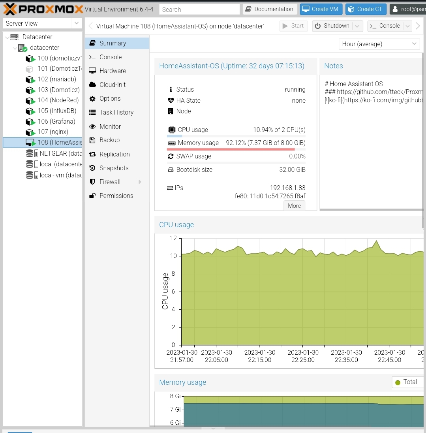Select container 104 (NodeRed) icon
The width and height of the screenshot is (426, 433).
click(30, 100)
